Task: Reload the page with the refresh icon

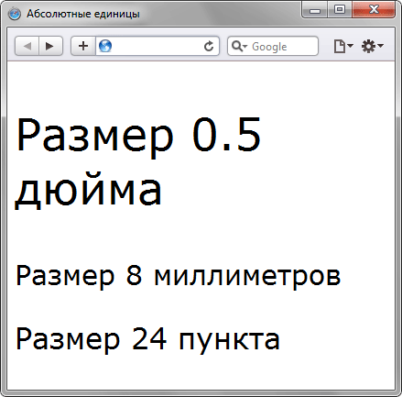Action: point(209,46)
